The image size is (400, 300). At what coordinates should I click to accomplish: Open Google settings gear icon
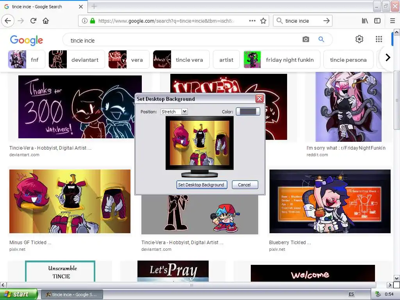tap(359, 39)
